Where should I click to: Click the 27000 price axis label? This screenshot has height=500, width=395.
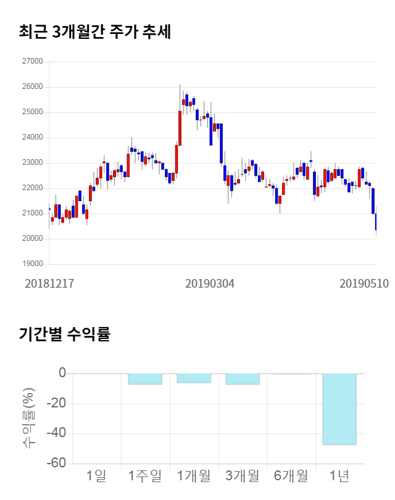(32, 62)
